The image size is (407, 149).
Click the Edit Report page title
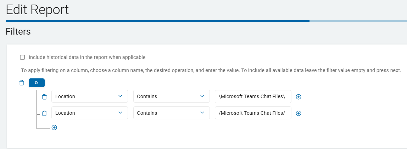click(37, 10)
